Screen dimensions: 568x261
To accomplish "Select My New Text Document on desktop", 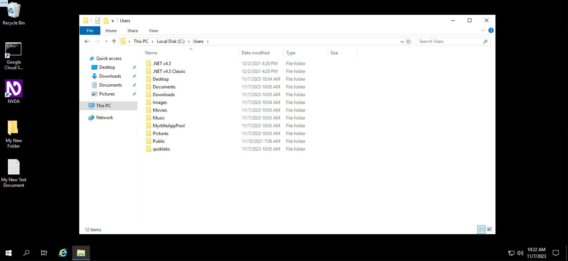I will [14, 173].
